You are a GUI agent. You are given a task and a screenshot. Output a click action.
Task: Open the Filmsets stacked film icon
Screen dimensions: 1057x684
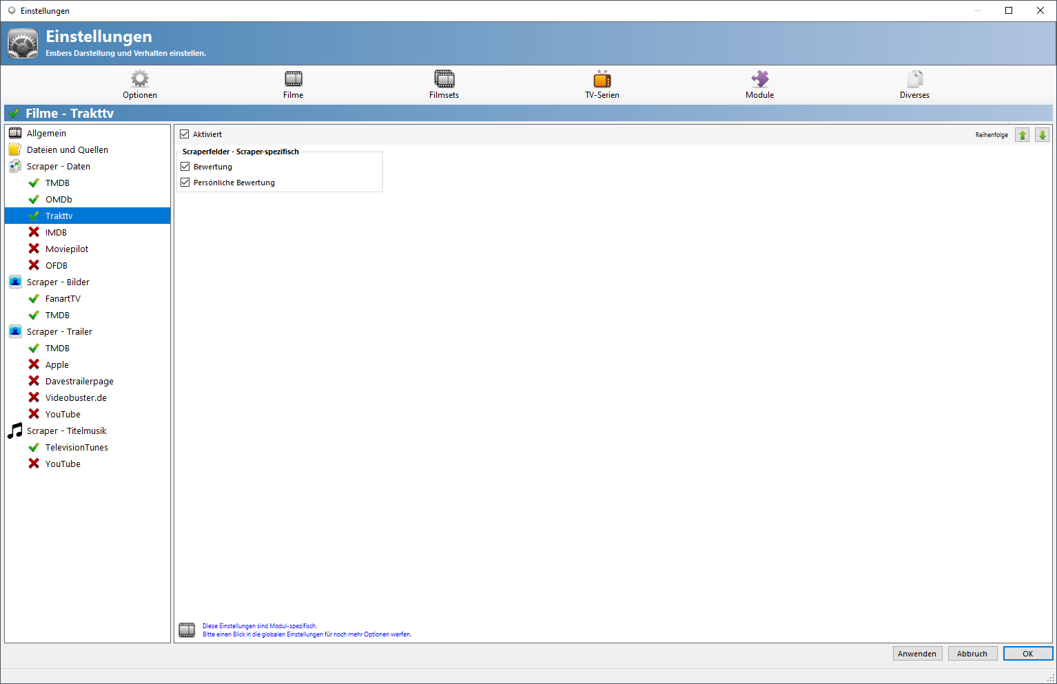click(x=444, y=79)
